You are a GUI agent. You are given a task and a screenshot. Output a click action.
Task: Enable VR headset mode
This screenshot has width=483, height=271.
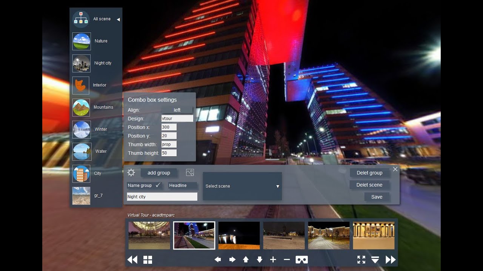tap(301, 260)
